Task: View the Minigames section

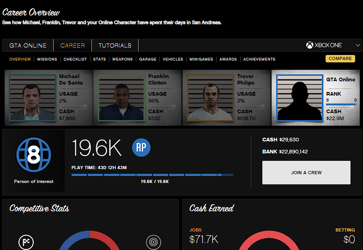Action: pos(201,59)
